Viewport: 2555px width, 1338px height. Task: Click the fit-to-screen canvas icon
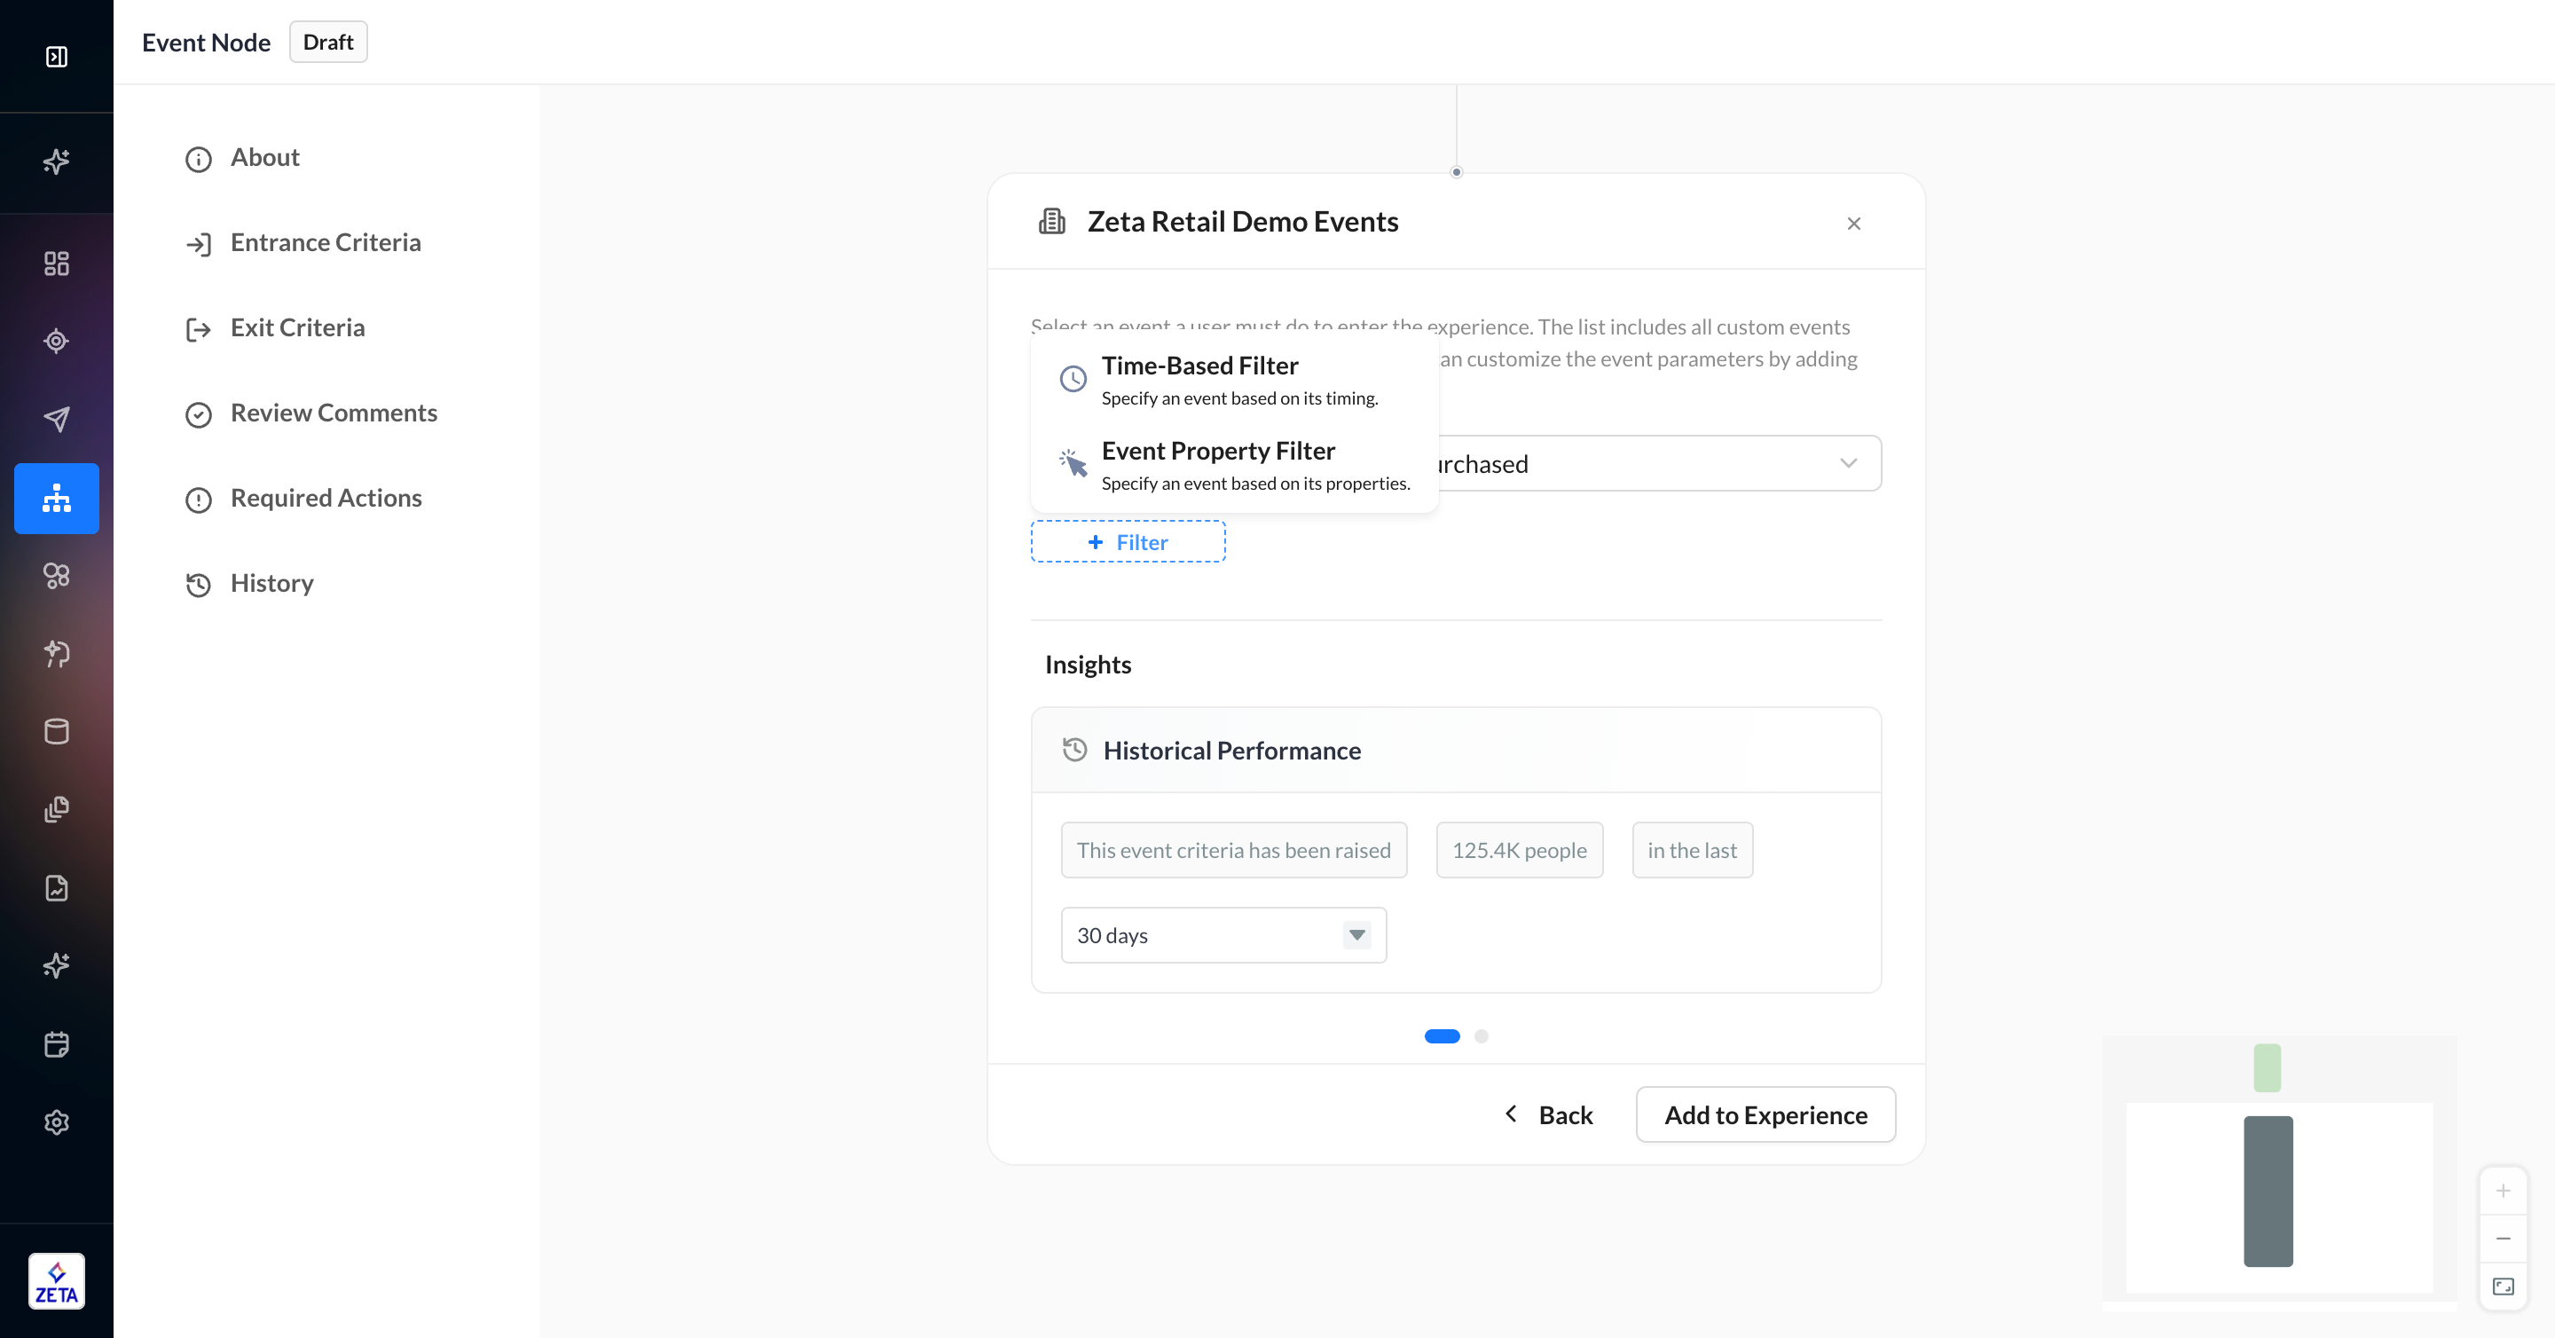[2504, 1287]
